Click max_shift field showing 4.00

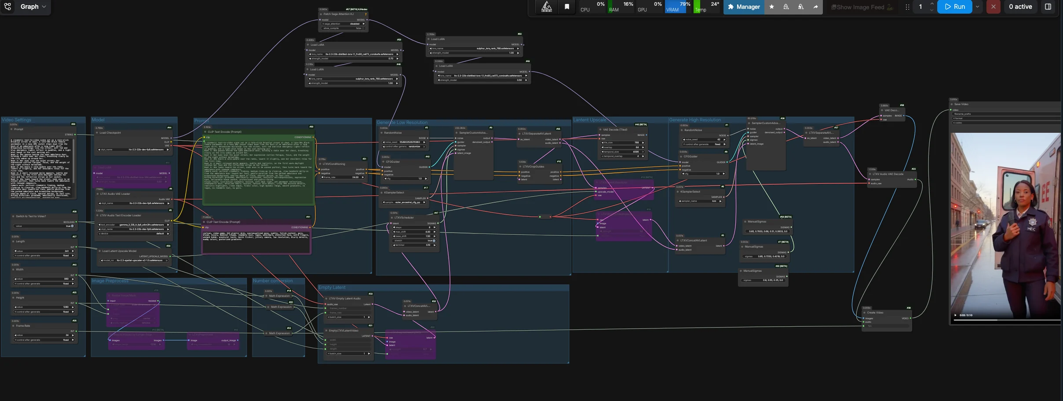pyautogui.click(x=413, y=232)
